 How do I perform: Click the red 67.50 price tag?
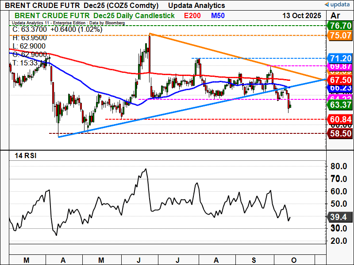[x=339, y=80]
